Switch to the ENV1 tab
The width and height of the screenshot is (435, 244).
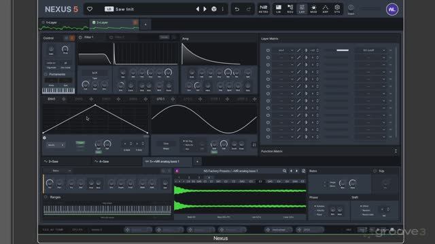pyautogui.click(x=52, y=99)
